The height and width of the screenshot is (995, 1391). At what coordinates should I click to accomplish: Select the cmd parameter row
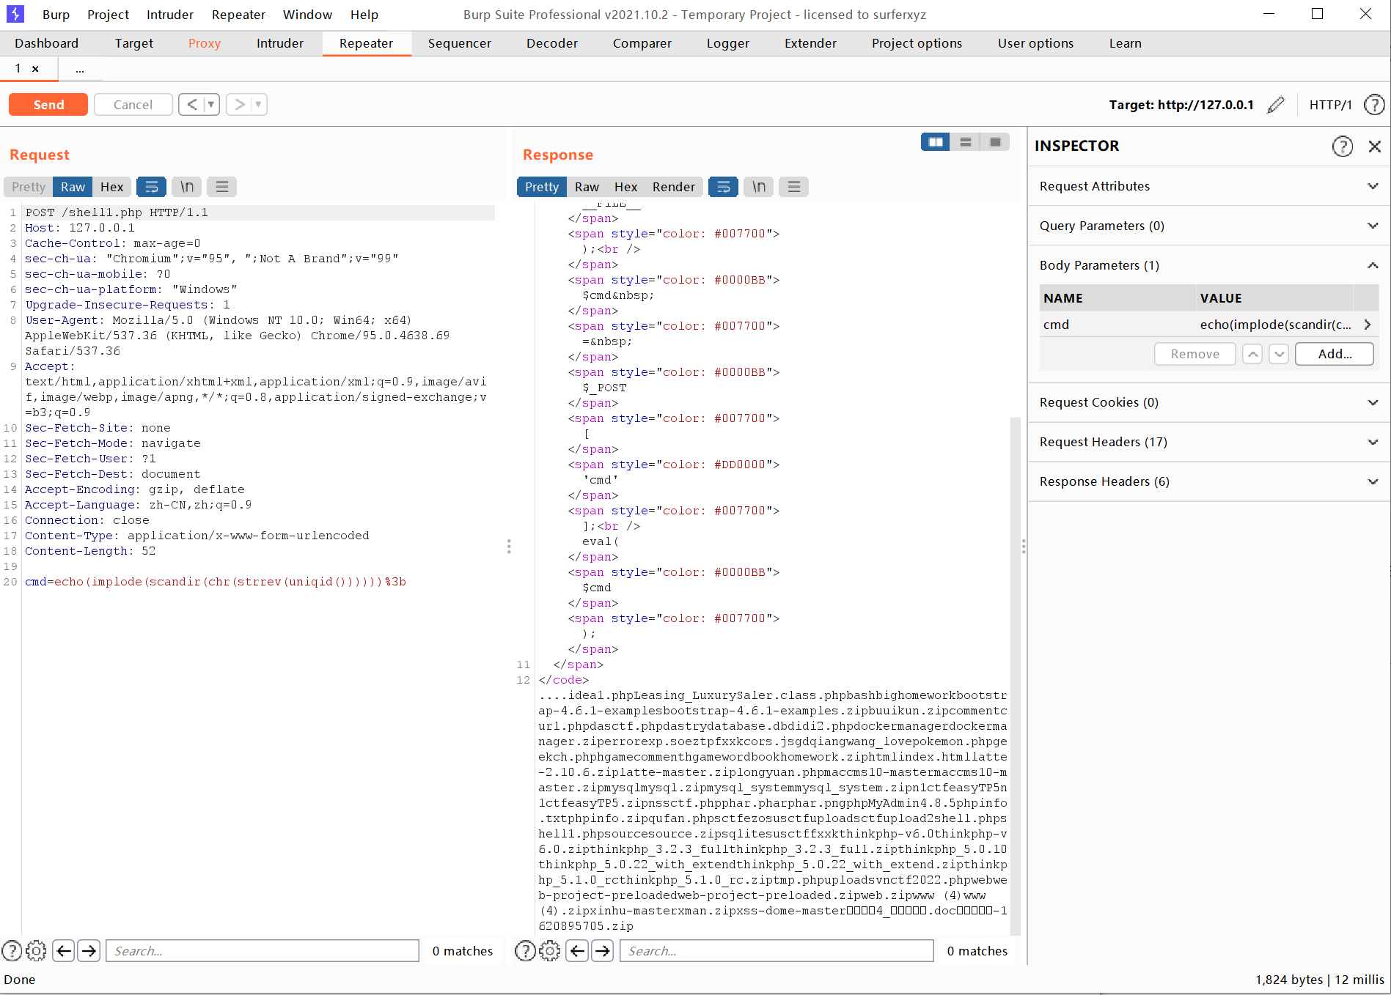tap(1209, 325)
